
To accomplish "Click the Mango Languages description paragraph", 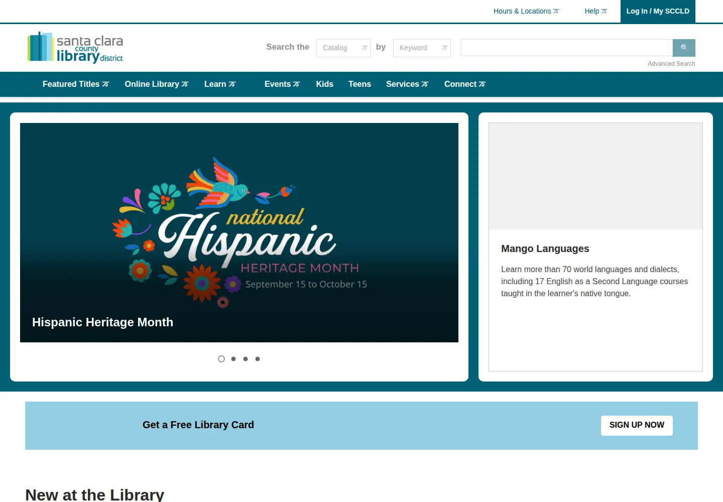I will [594, 282].
